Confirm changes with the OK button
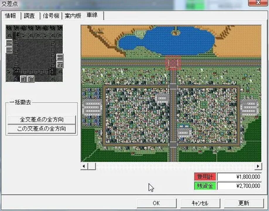Screen dimensions: 269x211 157,203
